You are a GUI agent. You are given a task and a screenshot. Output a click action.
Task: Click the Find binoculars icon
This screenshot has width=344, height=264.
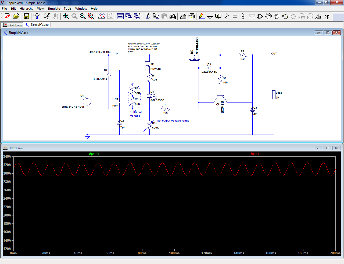tap(173, 16)
